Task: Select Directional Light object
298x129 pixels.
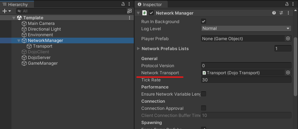Action: (x=44, y=29)
